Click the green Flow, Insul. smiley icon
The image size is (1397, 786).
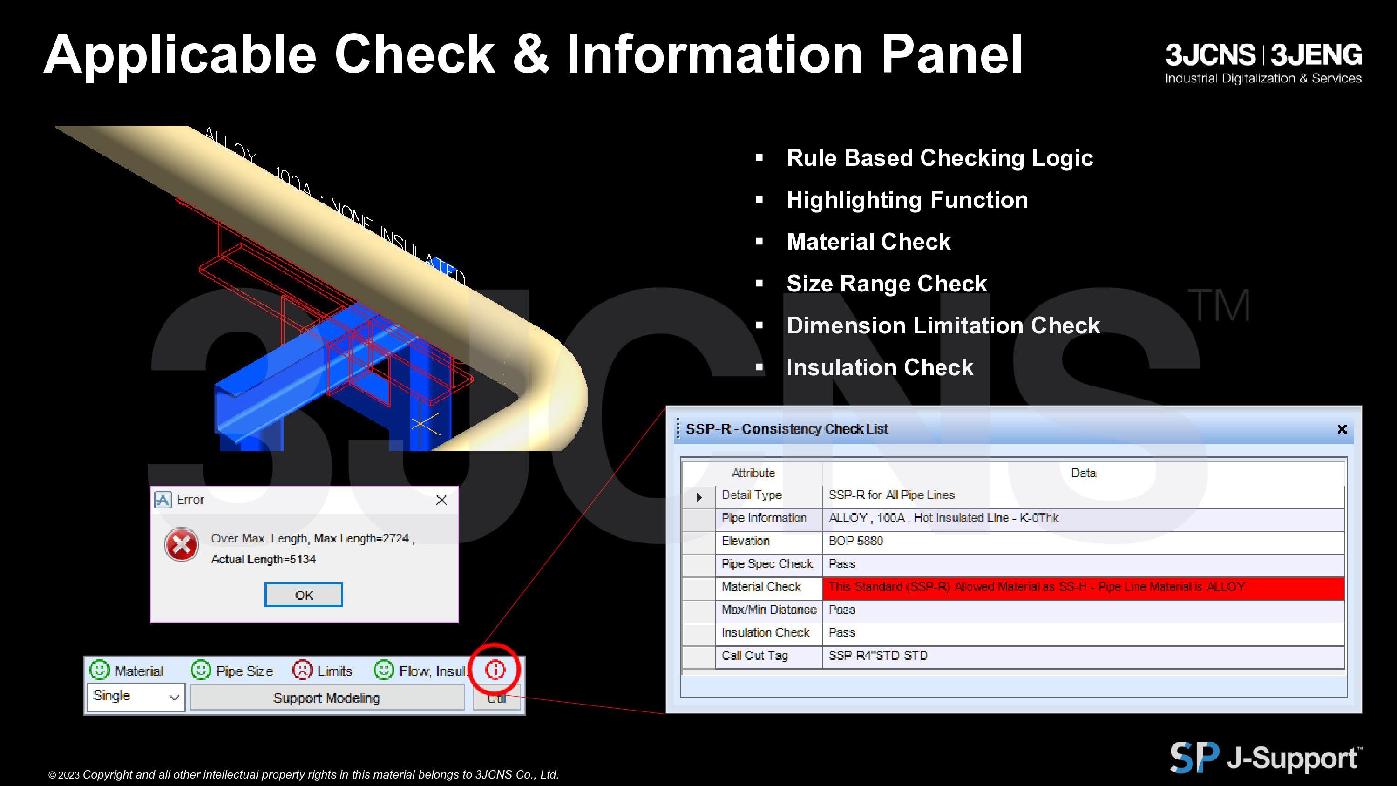383,670
